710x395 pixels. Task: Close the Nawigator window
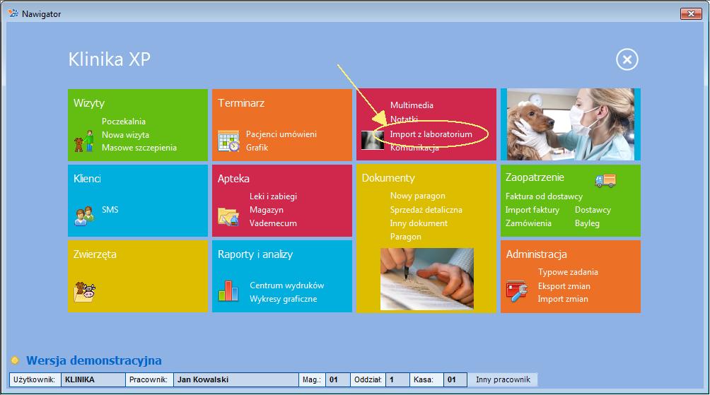[691, 13]
